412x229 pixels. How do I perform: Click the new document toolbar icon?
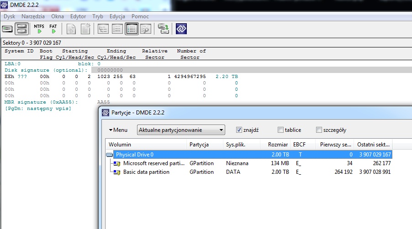(x=85, y=29)
